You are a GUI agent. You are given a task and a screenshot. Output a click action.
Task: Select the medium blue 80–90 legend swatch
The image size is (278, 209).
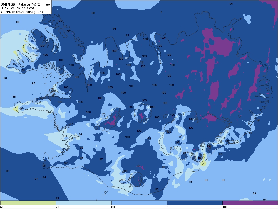(x=139, y=203)
